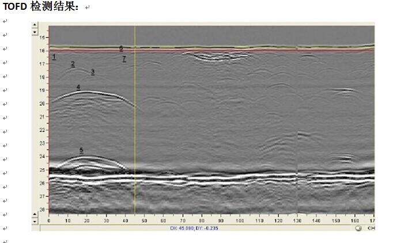The width and height of the screenshot is (393, 243).
Task: Click the 100 tick on horizontal axis
Action: coord(240,221)
